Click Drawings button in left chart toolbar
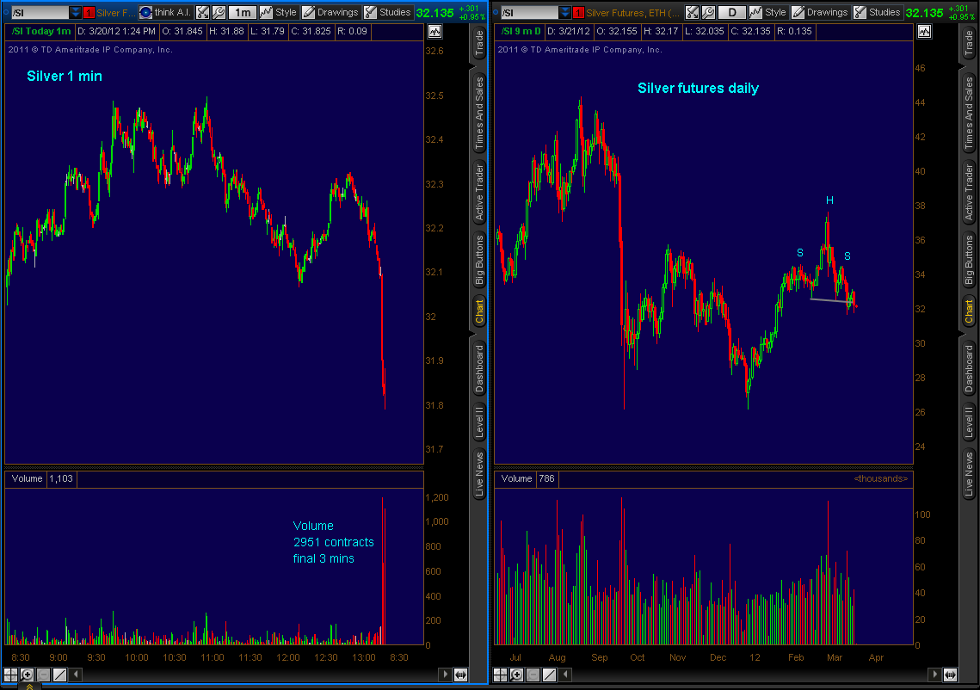Viewport: 980px width, 690px height. point(330,13)
